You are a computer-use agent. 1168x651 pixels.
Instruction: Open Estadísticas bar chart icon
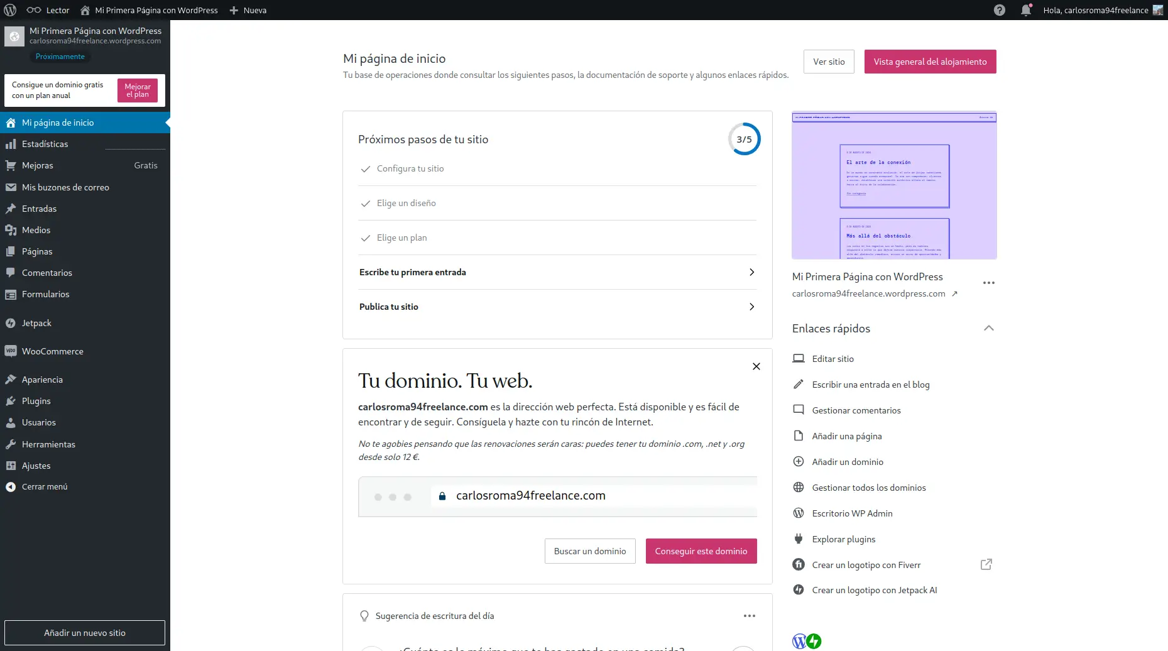pos(11,144)
